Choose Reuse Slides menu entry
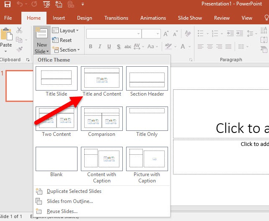 pos(62,211)
